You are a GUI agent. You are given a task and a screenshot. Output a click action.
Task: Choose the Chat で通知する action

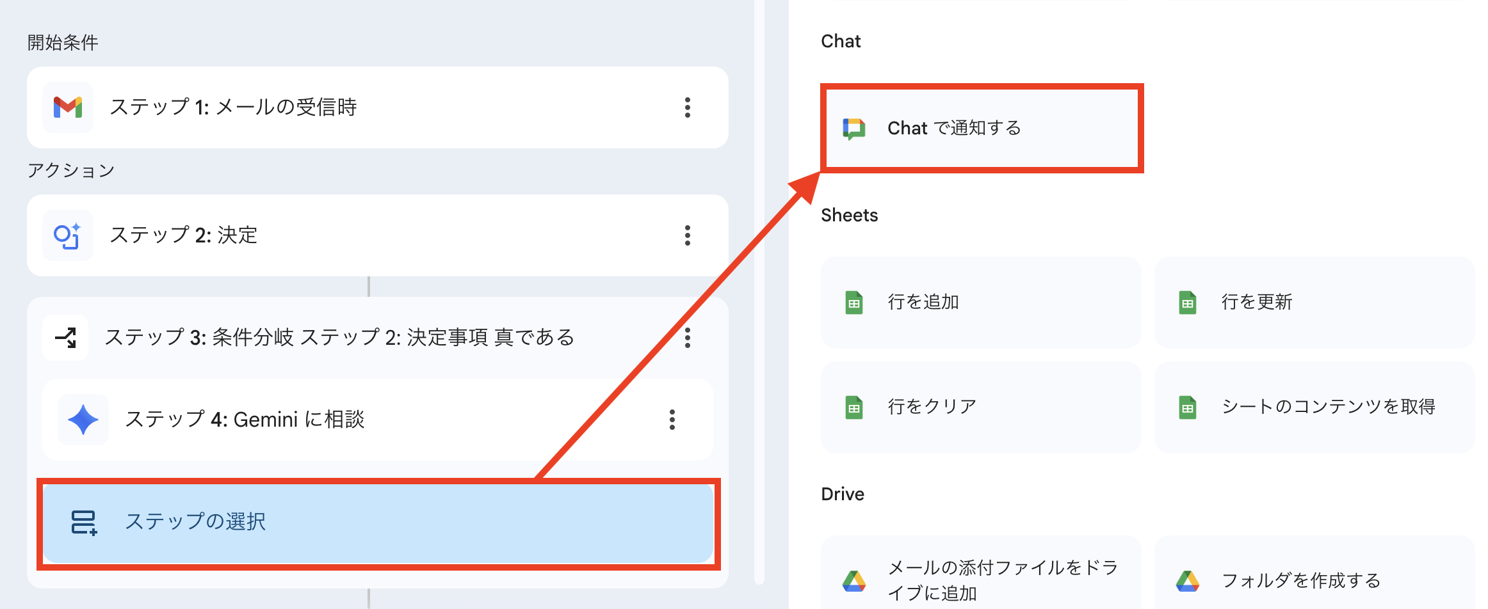click(x=982, y=129)
